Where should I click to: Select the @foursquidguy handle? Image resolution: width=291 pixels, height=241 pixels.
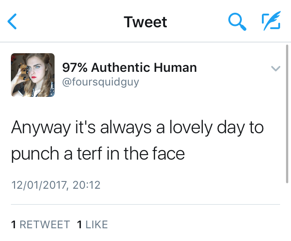coord(100,82)
